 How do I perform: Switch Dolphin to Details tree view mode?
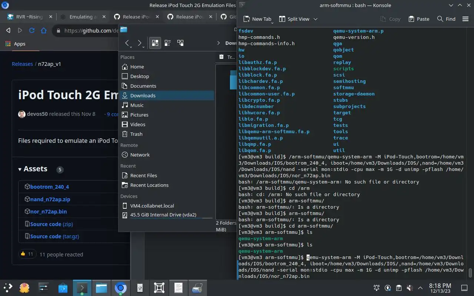click(x=180, y=43)
